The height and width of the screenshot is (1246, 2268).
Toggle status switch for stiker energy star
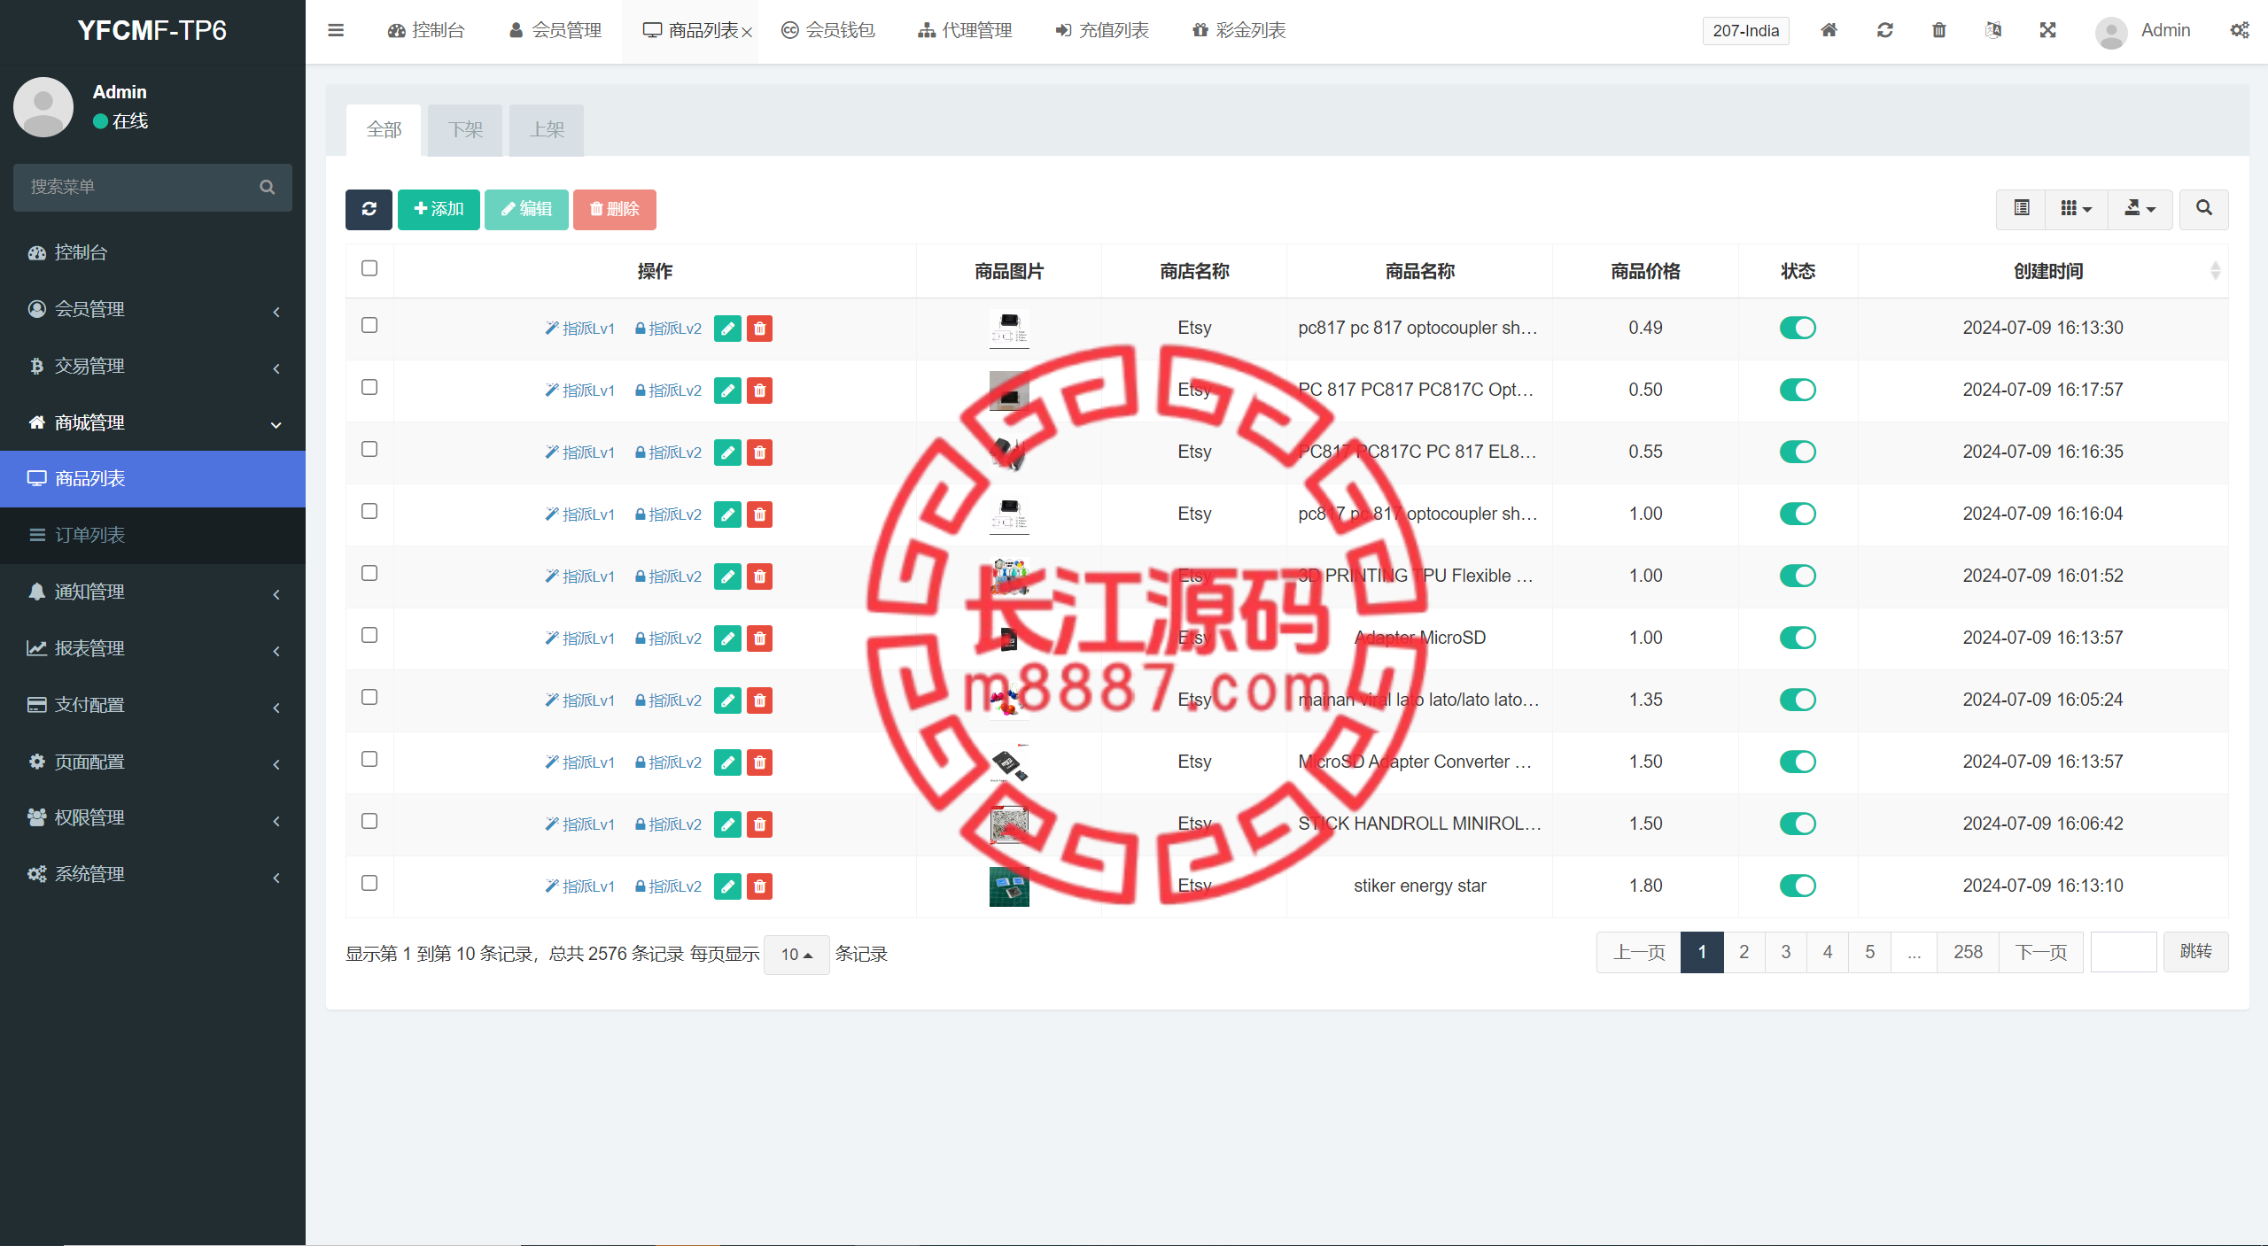pyautogui.click(x=1798, y=886)
